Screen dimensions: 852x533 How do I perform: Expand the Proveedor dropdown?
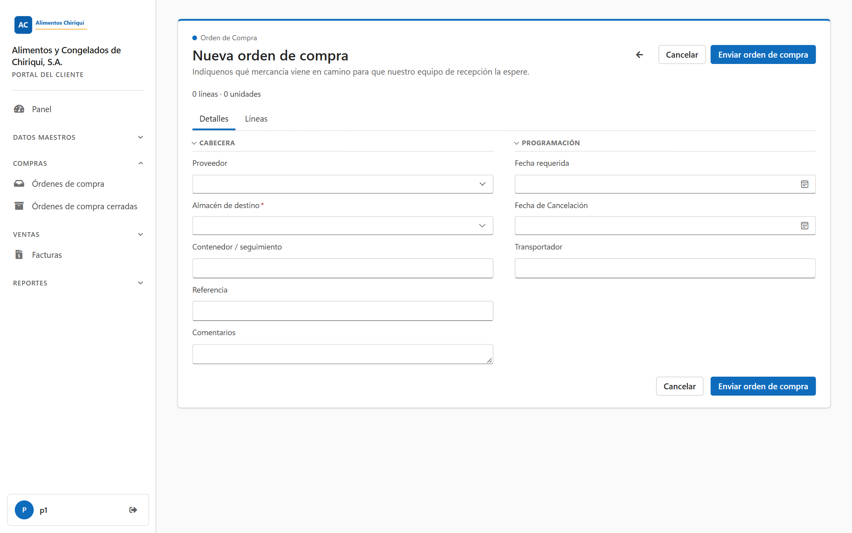point(343,184)
